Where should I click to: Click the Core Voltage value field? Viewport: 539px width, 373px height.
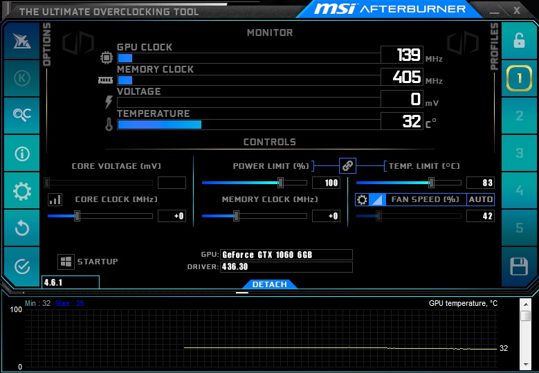click(172, 183)
